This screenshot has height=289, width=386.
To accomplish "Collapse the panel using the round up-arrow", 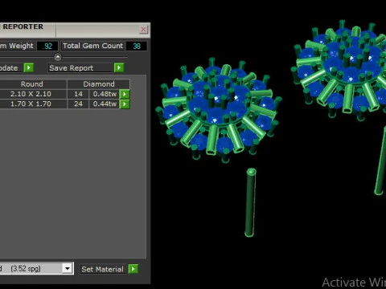I will [x=58, y=57].
